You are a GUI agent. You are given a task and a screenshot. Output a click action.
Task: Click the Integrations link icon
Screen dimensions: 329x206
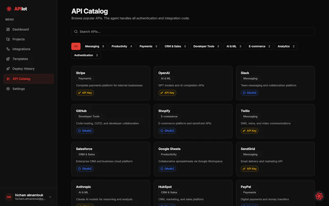8,49
